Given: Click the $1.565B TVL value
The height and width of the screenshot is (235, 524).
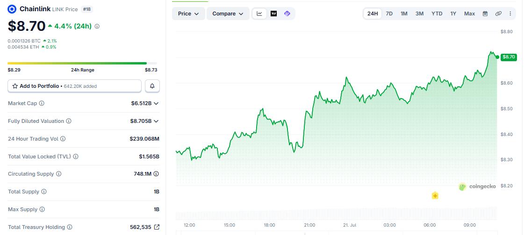Looking at the screenshot, I should point(149,157).
